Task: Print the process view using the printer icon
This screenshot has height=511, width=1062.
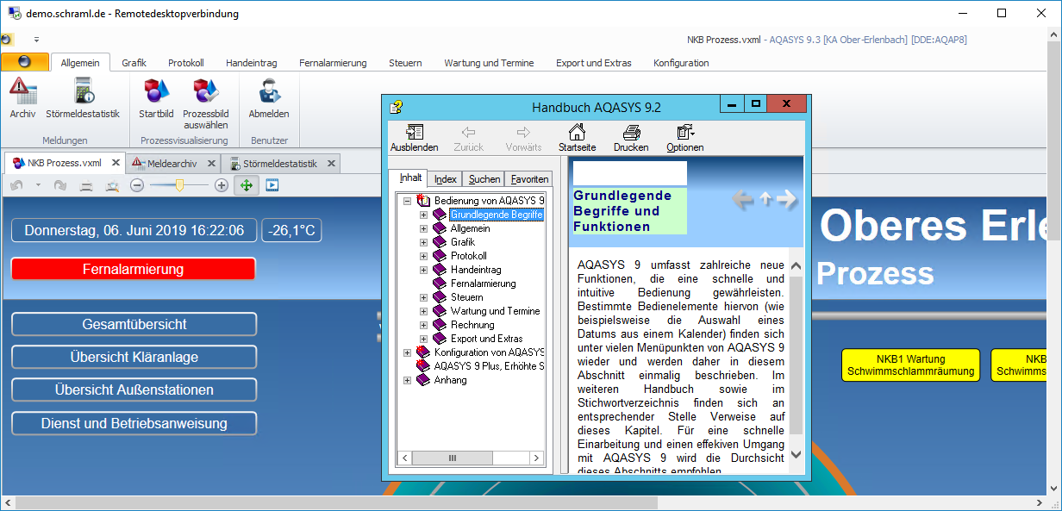Action: [86, 185]
